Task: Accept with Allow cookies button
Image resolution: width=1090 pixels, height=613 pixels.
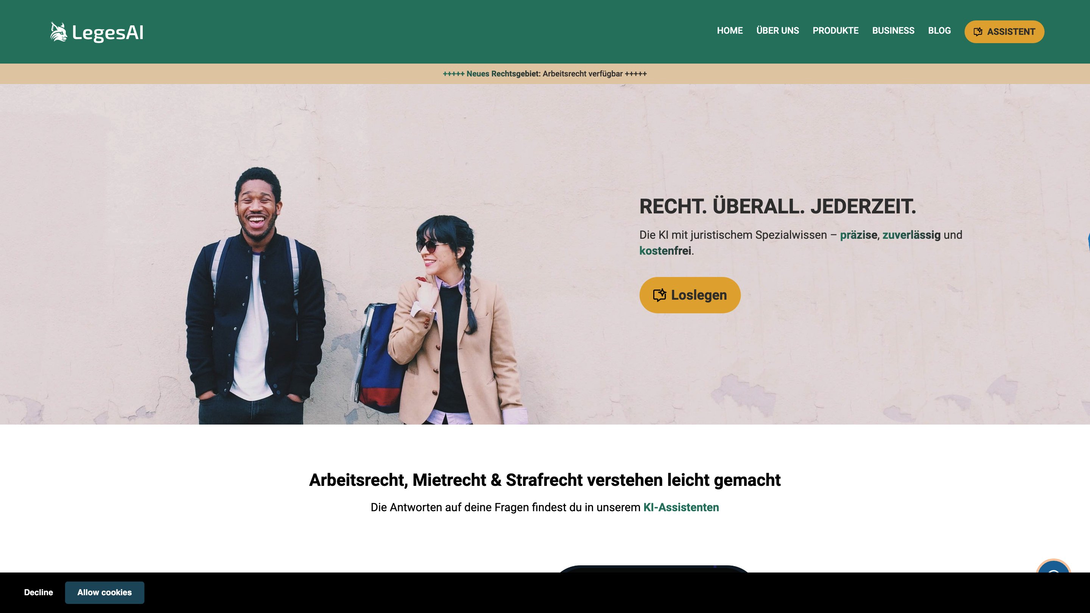Action: 104,592
